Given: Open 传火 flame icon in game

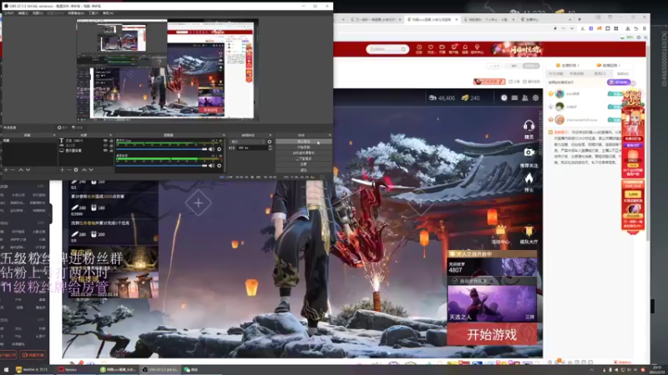Looking at the screenshot, I should 529,178.
